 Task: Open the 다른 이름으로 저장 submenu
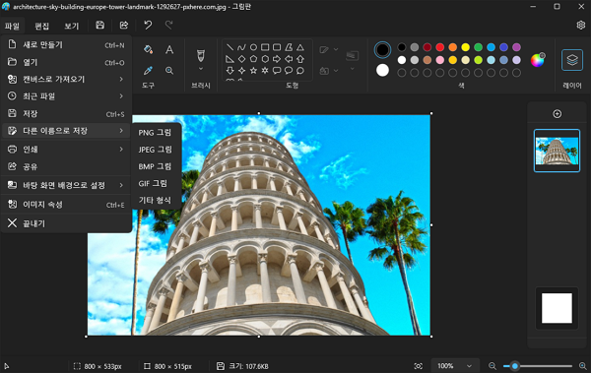click(x=66, y=131)
